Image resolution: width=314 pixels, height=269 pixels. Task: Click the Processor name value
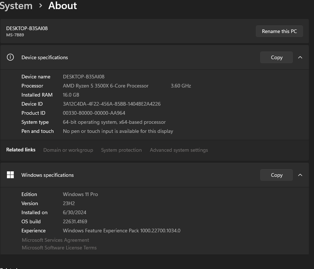point(106,86)
